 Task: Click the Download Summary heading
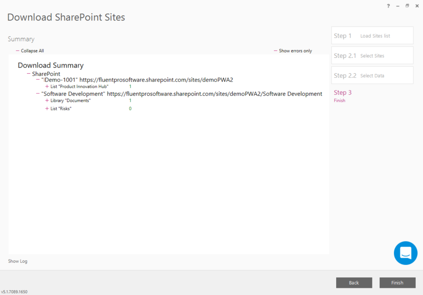click(x=51, y=65)
